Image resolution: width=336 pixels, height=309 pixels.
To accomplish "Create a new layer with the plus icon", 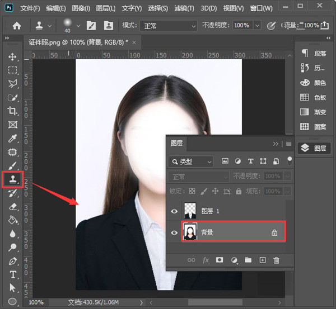I will click(x=262, y=260).
